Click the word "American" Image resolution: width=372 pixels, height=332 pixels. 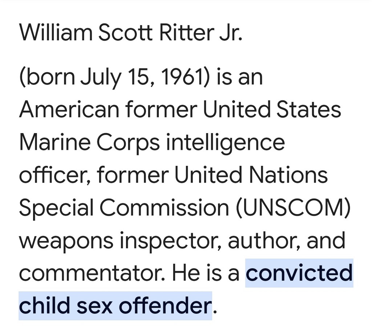tap(69, 109)
